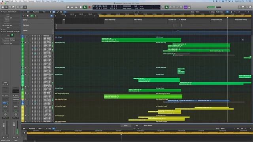Open the Library panel from control bar
Image resolution: width=253 pixels, height=142 pixels.
tap(3, 7)
